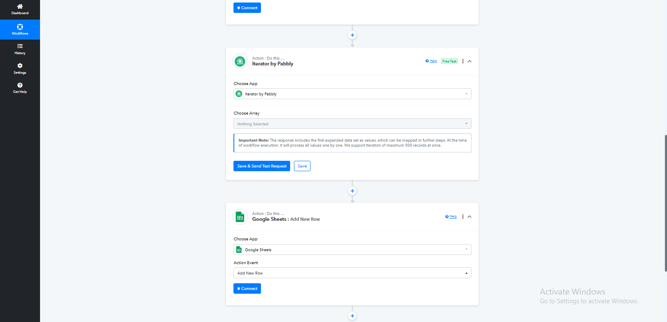Click the Important Note text box
The image size is (667, 322).
pyautogui.click(x=352, y=143)
